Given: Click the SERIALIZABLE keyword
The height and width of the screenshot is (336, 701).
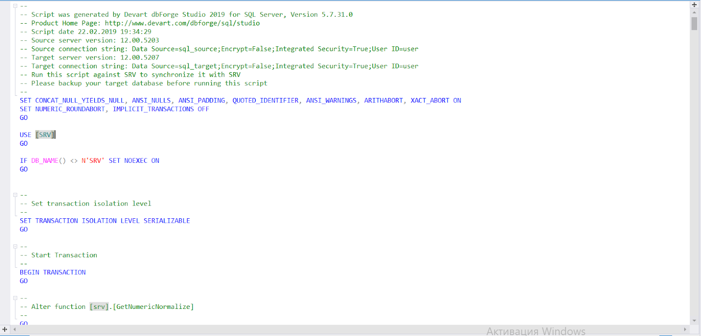Looking at the screenshot, I should tap(167, 221).
